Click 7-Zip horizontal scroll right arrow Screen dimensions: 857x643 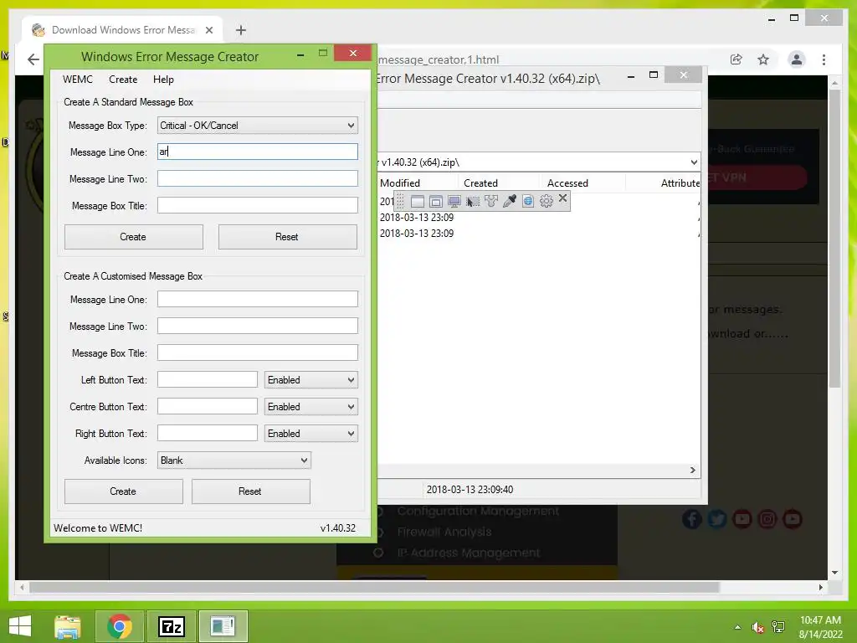coord(692,471)
